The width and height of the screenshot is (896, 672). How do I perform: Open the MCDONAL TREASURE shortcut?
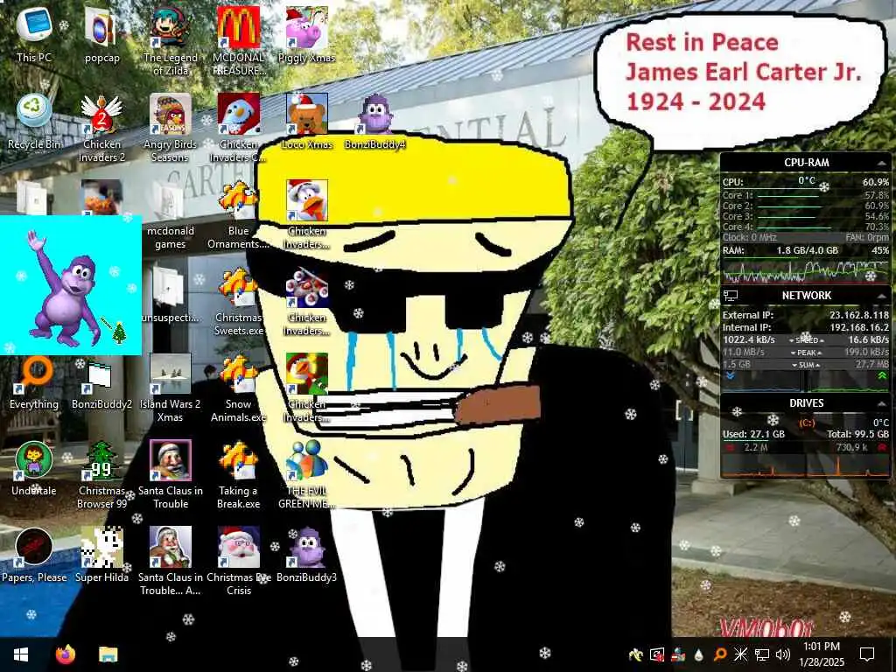(x=239, y=41)
